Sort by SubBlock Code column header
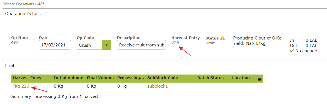327x104 pixels. click(x=163, y=78)
